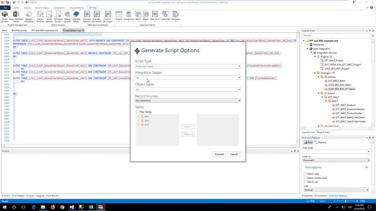Switch to the Home ribbon tab
Screen dimensions: 376x211
point(16,8)
